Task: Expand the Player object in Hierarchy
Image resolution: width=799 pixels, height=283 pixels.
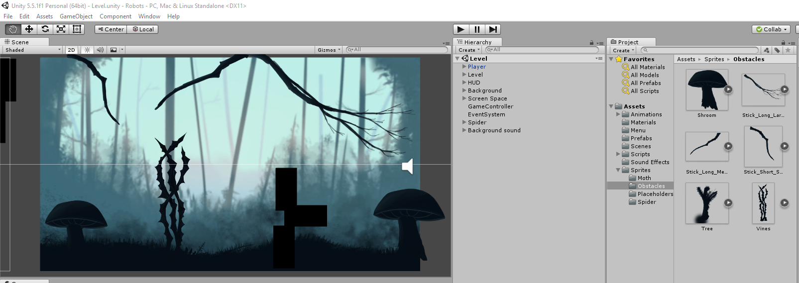Action: (464, 67)
